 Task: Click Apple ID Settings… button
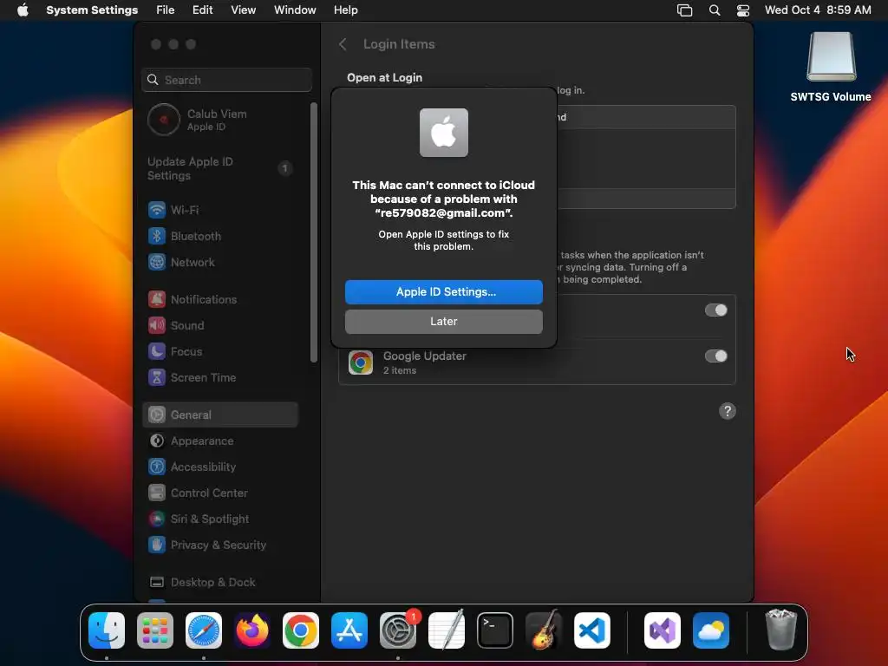444,292
